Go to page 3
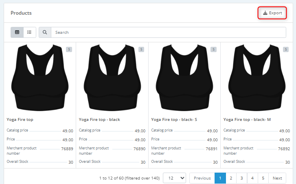 (x=241, y=178)
